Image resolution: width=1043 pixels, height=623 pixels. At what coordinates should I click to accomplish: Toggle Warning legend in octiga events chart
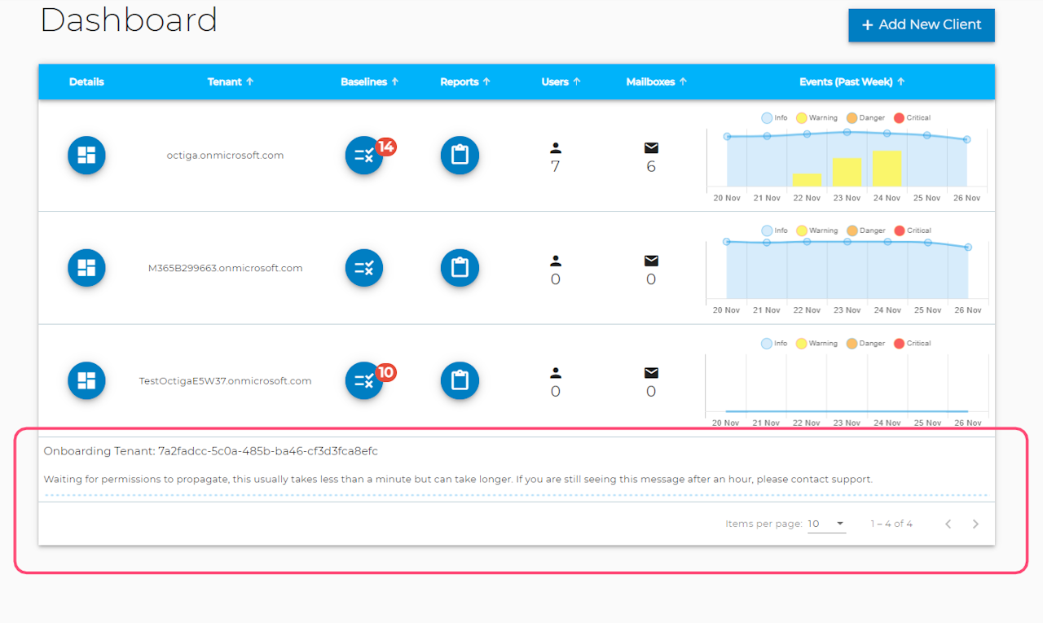[x=816, y=118]
